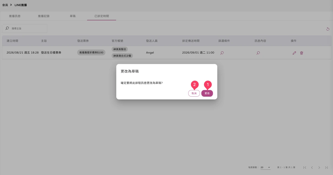The image size is (333, 175).
Task: Click the 發送生日優惠券 subject cell
Action: [51, 53]
